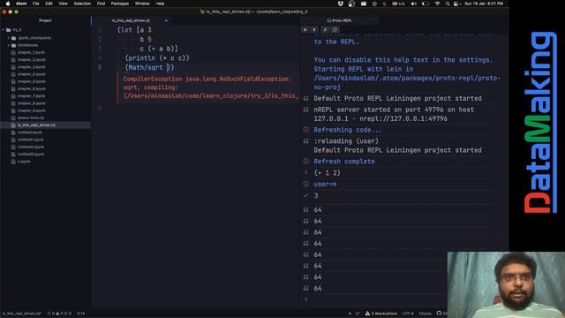Open the File menu

[35, 4]
